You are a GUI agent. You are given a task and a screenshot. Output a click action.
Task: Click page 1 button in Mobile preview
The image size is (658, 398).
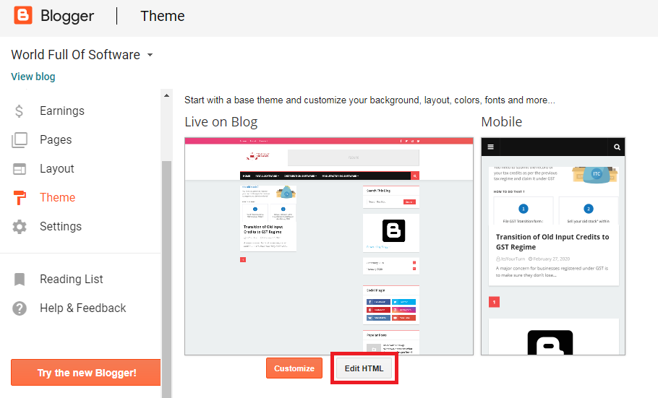494,302
